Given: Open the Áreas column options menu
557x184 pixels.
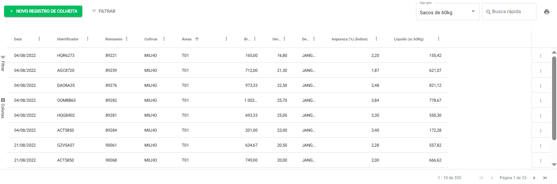Looking at the screenshot, I should [226, 39].
